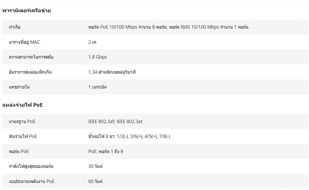
Task: Select the ความสามารถในการสลับ label
Action: point(31,57)
